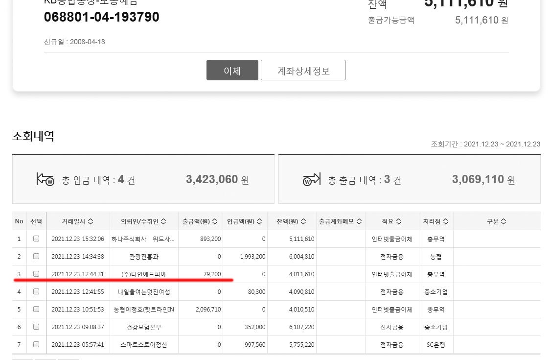
Task: Toggle sort order on 적요 column
Action: coord(399,221)
